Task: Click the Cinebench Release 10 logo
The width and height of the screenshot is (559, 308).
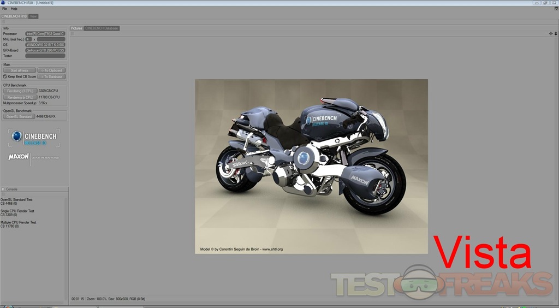Action: (34, 138)
